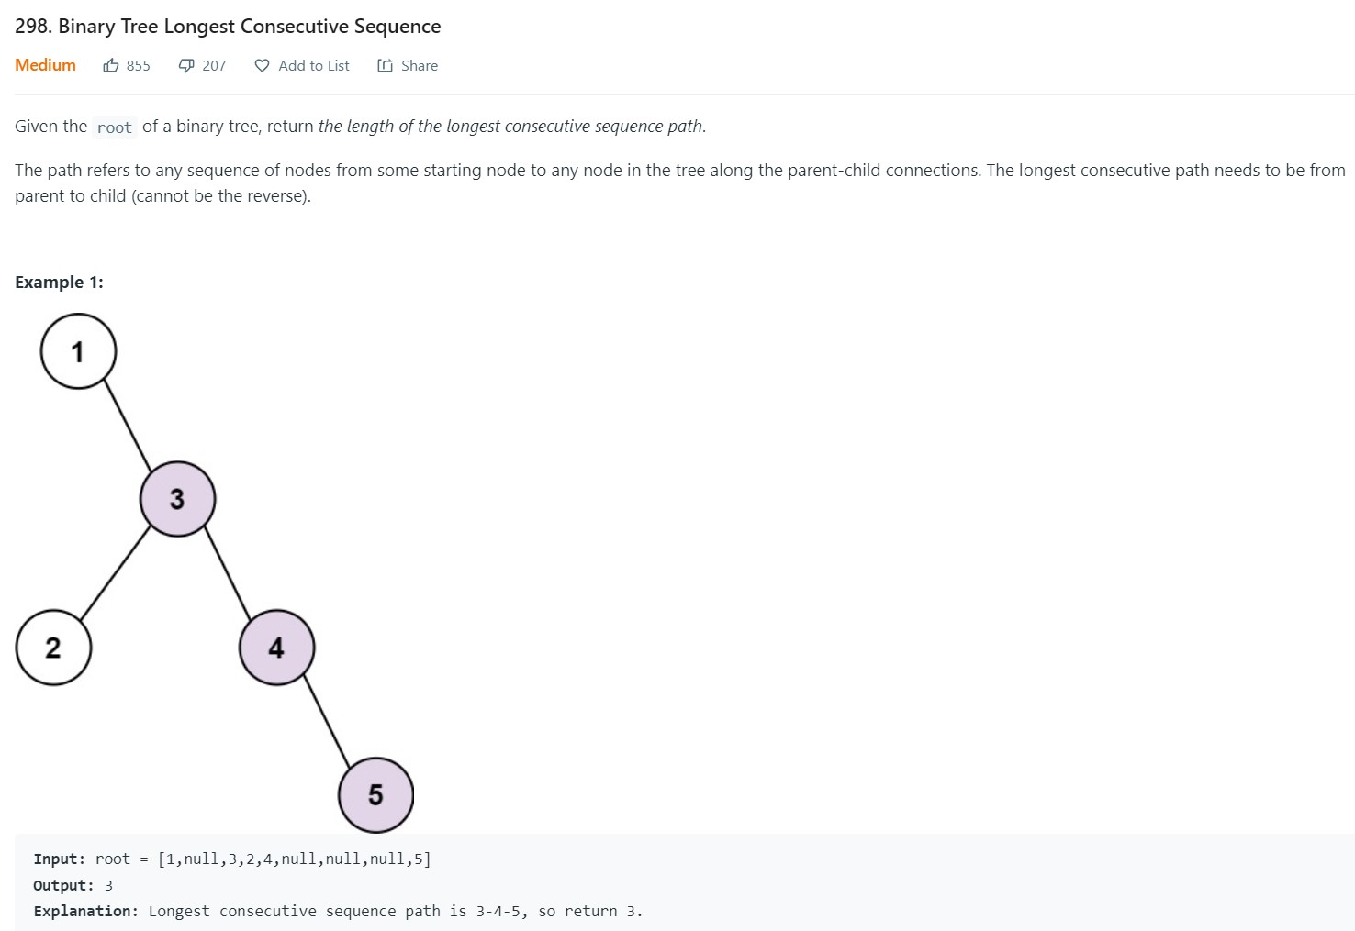
Task: Click the thumbs-up like icon
Action: pyautogui.click(x=111, y=65)
